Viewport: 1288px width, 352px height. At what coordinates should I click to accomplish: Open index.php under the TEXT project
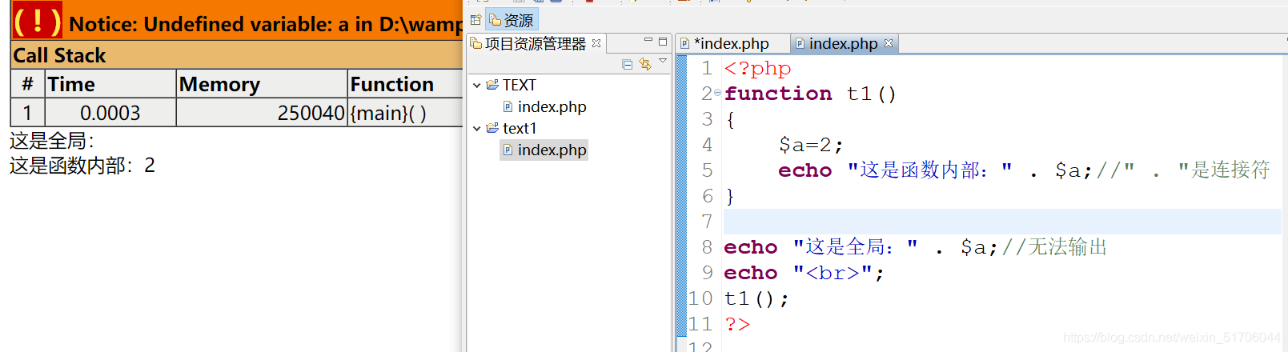coord(552,106)
